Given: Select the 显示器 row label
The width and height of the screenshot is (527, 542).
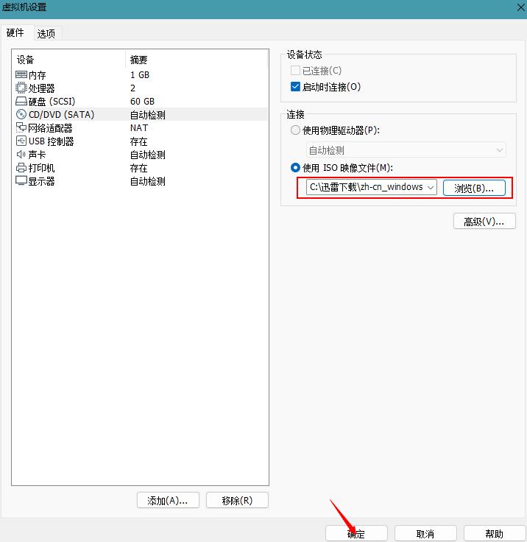Looking at the screenshot, I should point(41,181).
